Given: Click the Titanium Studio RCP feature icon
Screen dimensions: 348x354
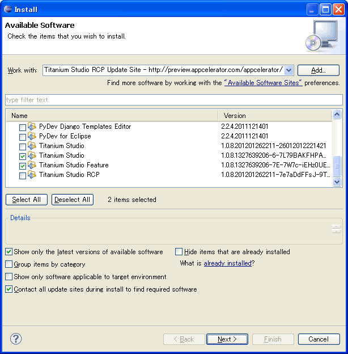Looking at the screenshot, I should coord(32,175).
